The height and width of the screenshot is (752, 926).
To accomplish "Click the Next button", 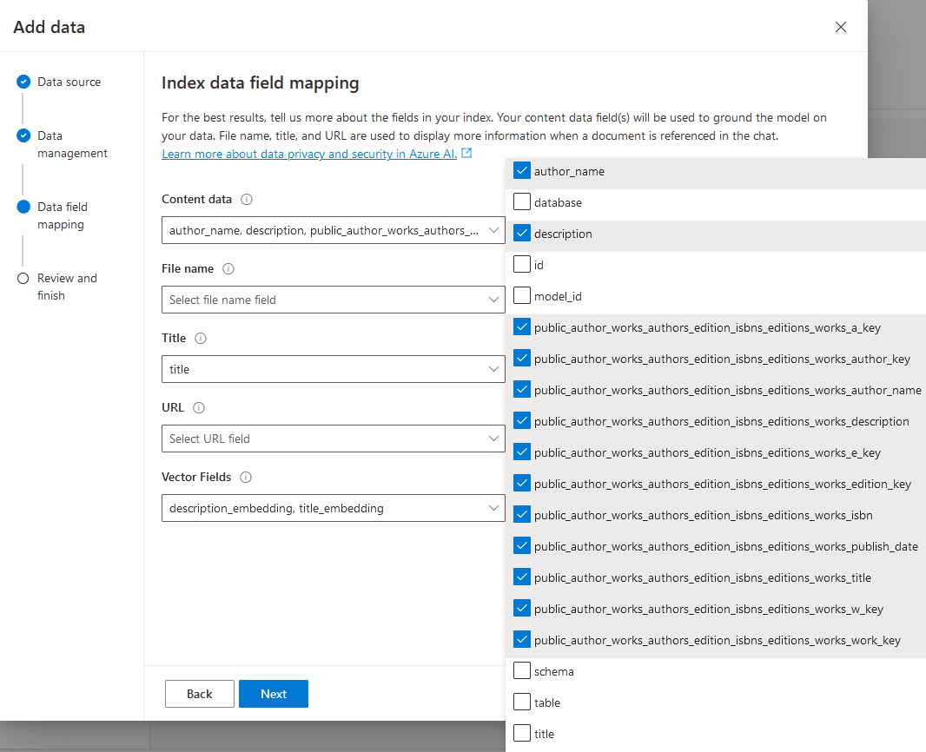I will 273,693.
